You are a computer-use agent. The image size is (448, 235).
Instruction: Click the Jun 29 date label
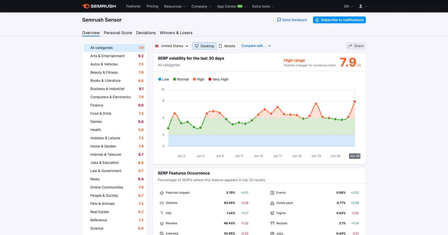coord(355,156)
